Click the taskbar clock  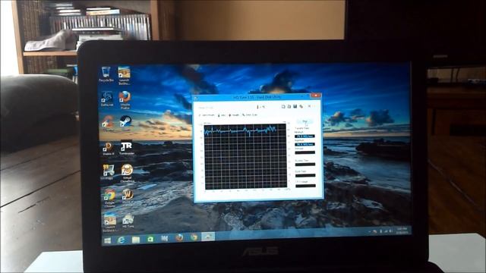point(402,230)
